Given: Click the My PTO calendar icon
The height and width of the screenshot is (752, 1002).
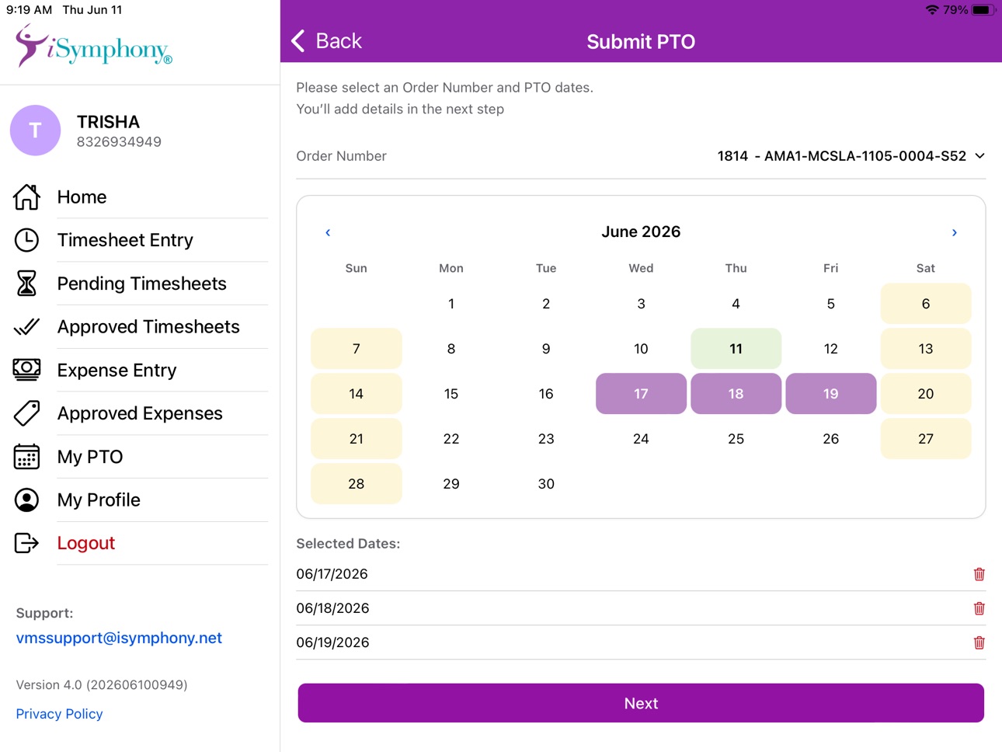Looking at the screenshot, I should click(x=26, y=457).
